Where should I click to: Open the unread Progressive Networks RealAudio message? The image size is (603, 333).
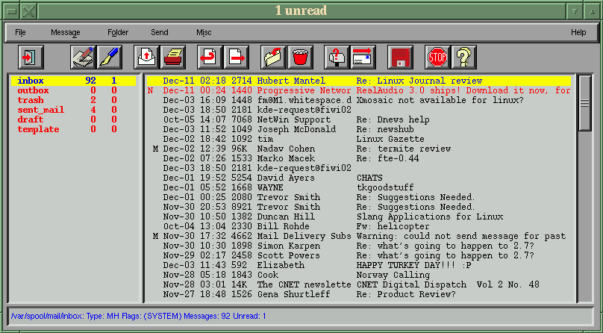[358, 90]
